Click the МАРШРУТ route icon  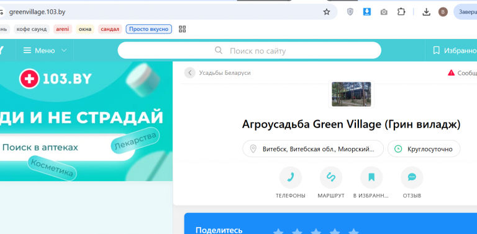(331, 177)
